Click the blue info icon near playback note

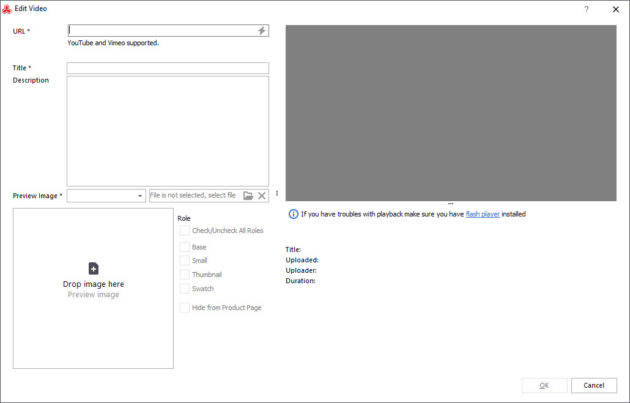click(294, 214)
